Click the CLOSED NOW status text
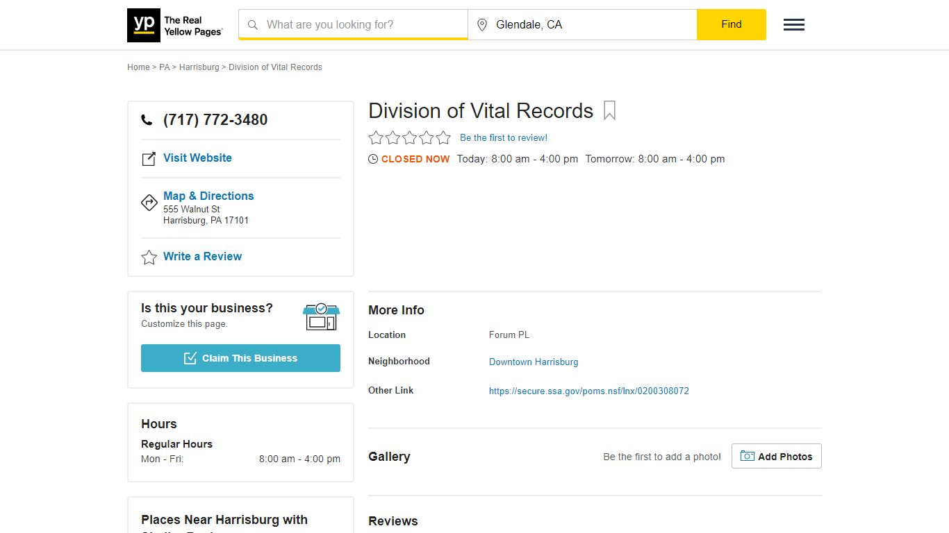This screenshot has width=949, height=533. 415,159
